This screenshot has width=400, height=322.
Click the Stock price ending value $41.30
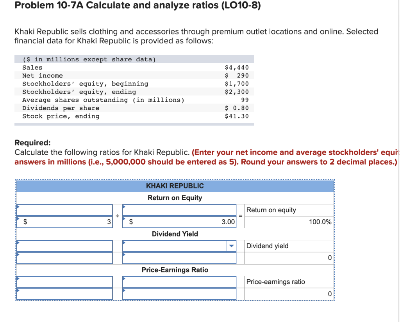click(237, 116)
